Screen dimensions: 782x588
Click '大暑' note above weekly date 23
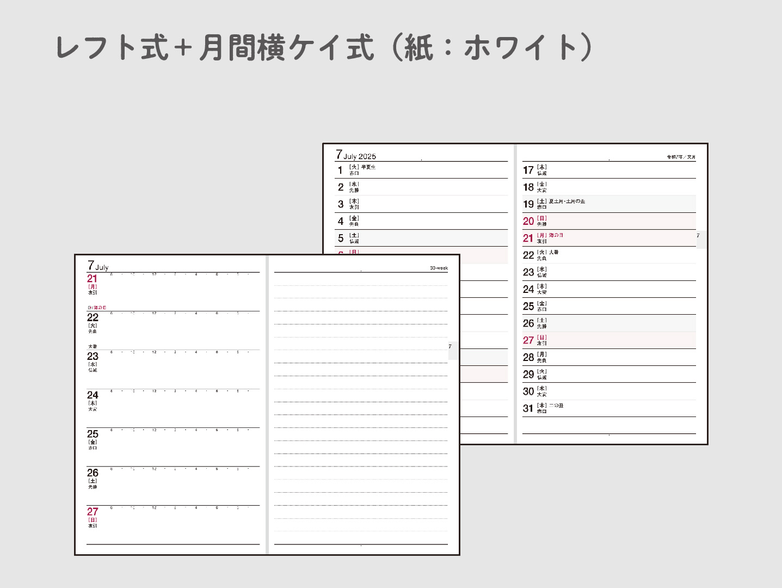pyautogui.click(x=93, y=346)
